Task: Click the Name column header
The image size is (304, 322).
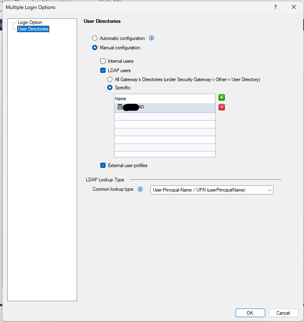Action: (x=165, y=99)
